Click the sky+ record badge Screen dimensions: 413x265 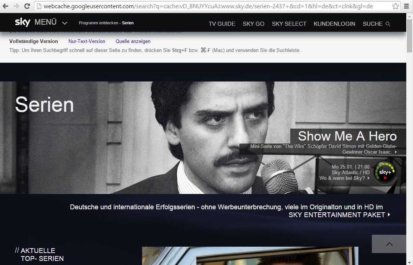pos(385,172)
